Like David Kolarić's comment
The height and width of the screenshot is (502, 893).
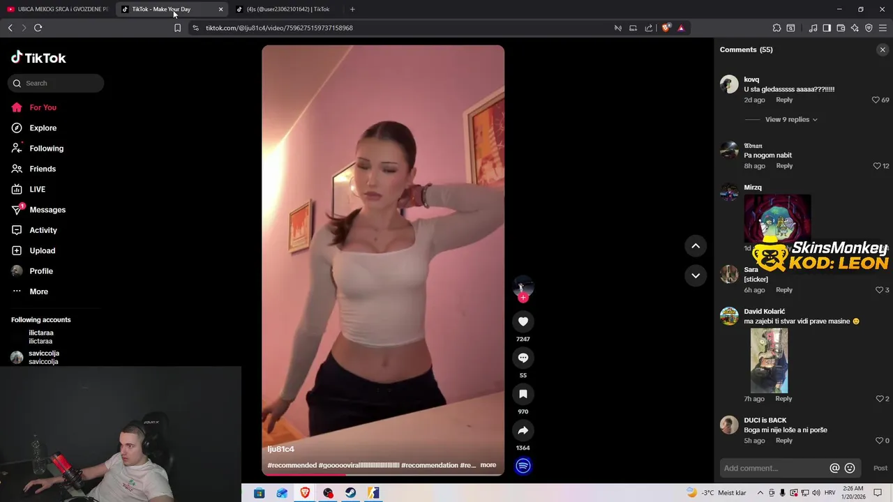click(879, 399)
